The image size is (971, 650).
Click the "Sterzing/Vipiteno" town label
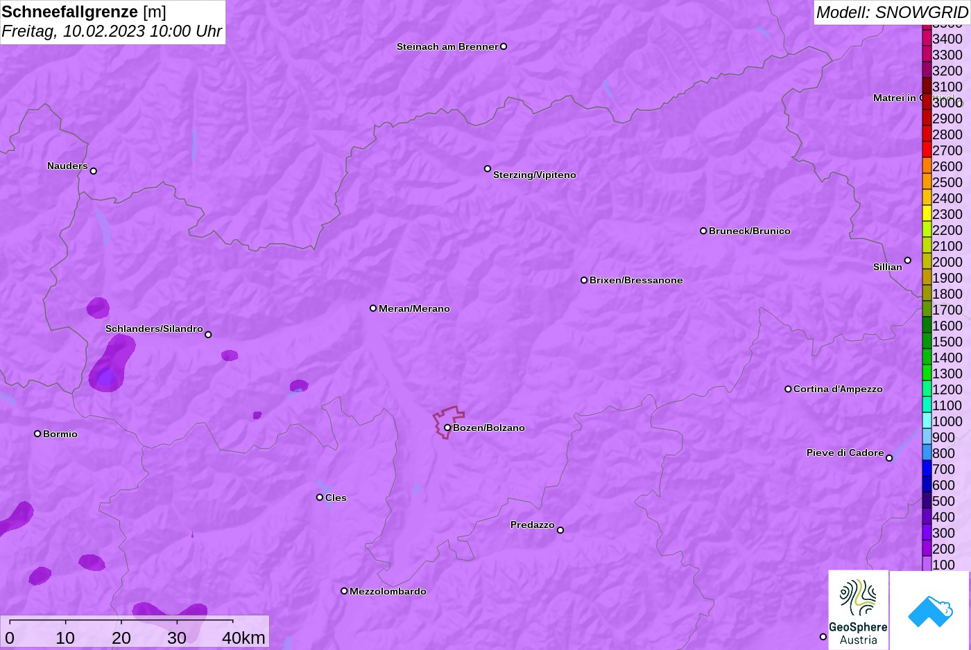[535, 175]
